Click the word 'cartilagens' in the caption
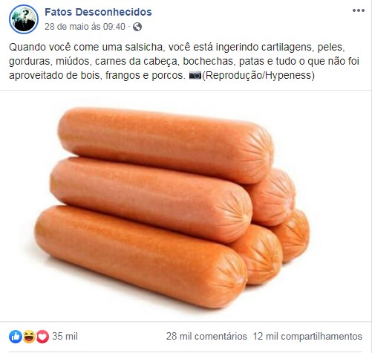The image size is (372, 353). pyautogui.click(x=287, y=47)
